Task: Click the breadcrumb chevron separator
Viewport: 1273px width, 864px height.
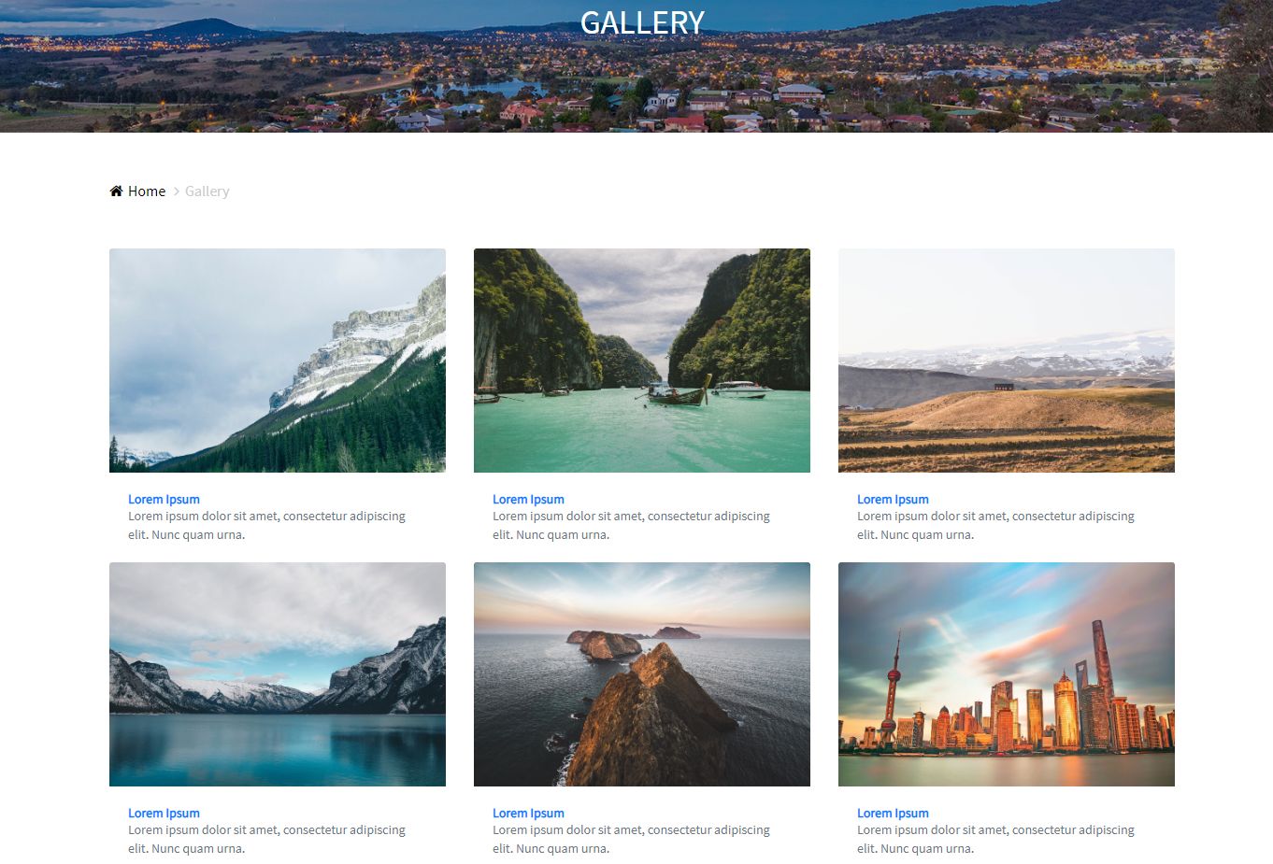Action: click(x=176, y=191)
